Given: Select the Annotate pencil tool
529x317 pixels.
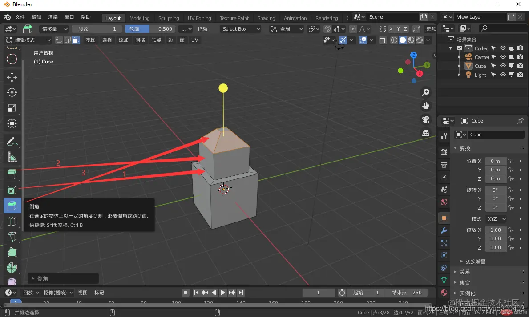Looking at the screenshot, I should [x=12, y=142].
